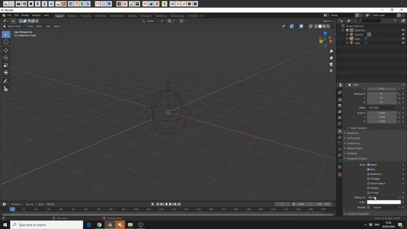Image resolution: width=407 pixels, height=229 pixels.
Task: Open the Bounds shape Capsule dropdown
Action: 386,207
